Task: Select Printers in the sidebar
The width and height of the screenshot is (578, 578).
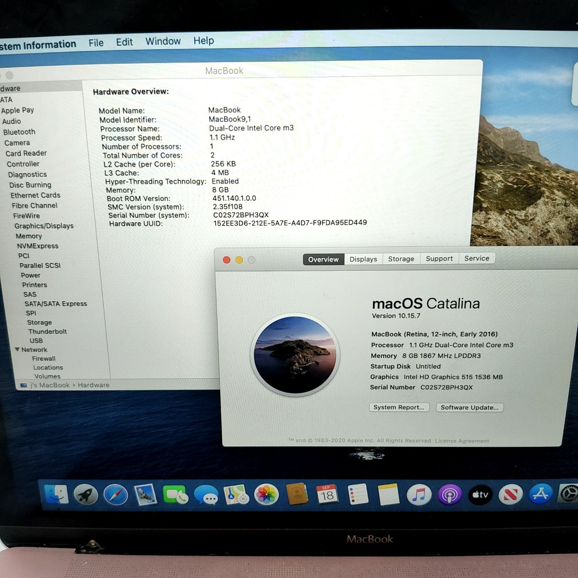Action: tap(35, 285)
